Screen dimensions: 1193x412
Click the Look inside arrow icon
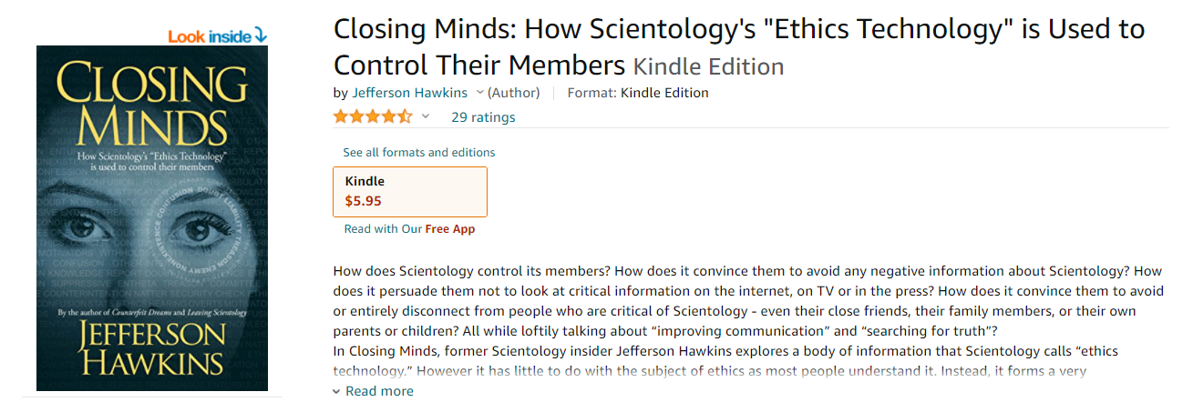261,35
